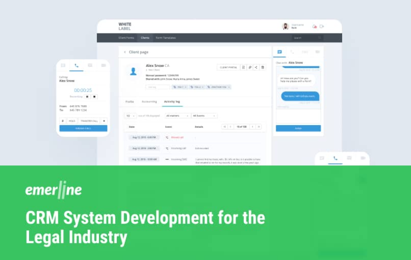Jump to last page of activity log
Image resolution: width=411 pixels, height=260 pixels.
[259, 127]
